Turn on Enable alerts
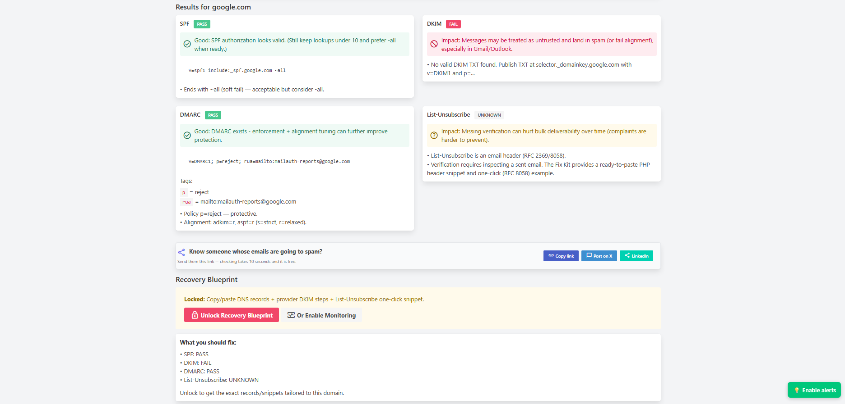Viewport: 845px width, 404px height. [x=814, y=390]
